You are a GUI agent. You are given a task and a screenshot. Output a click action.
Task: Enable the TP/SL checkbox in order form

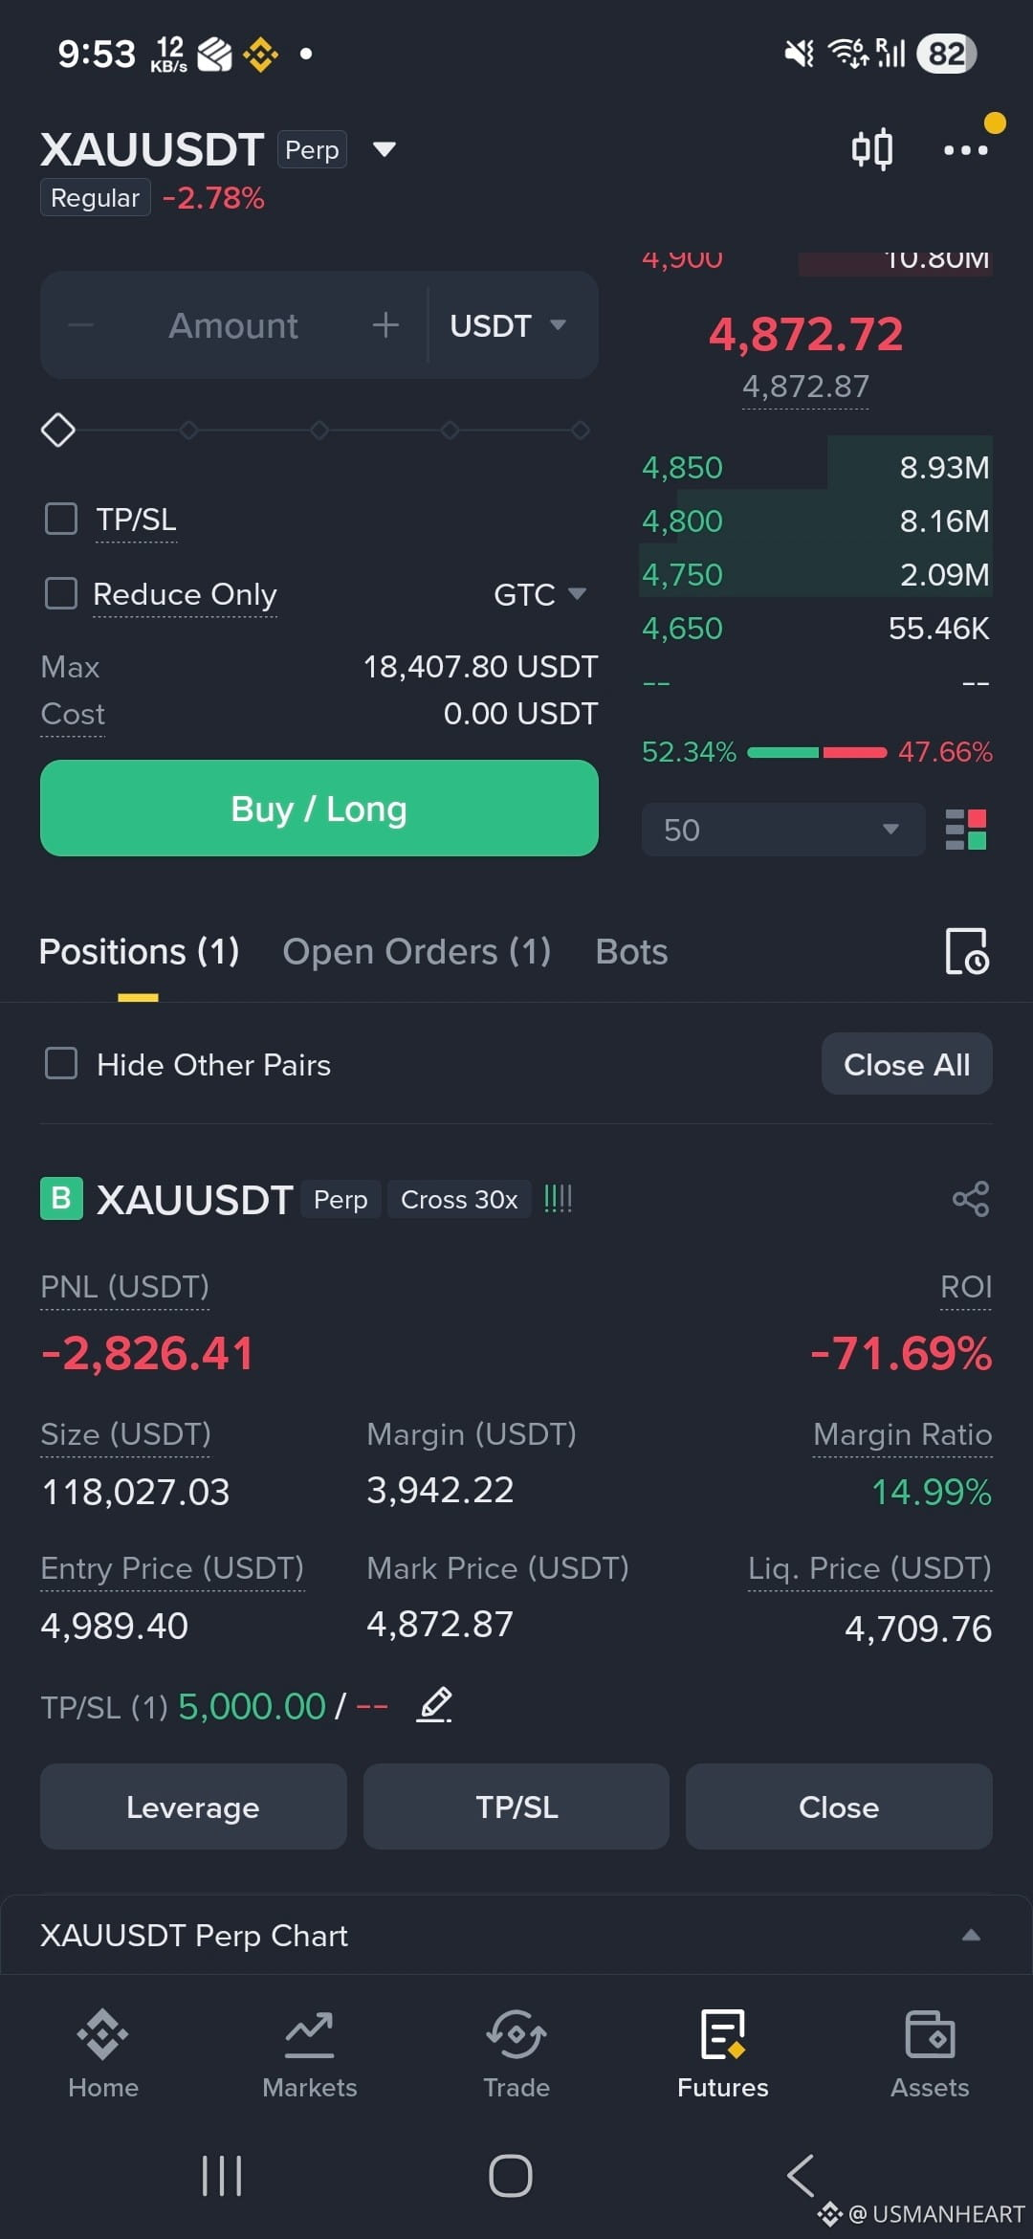pos(61,519)
